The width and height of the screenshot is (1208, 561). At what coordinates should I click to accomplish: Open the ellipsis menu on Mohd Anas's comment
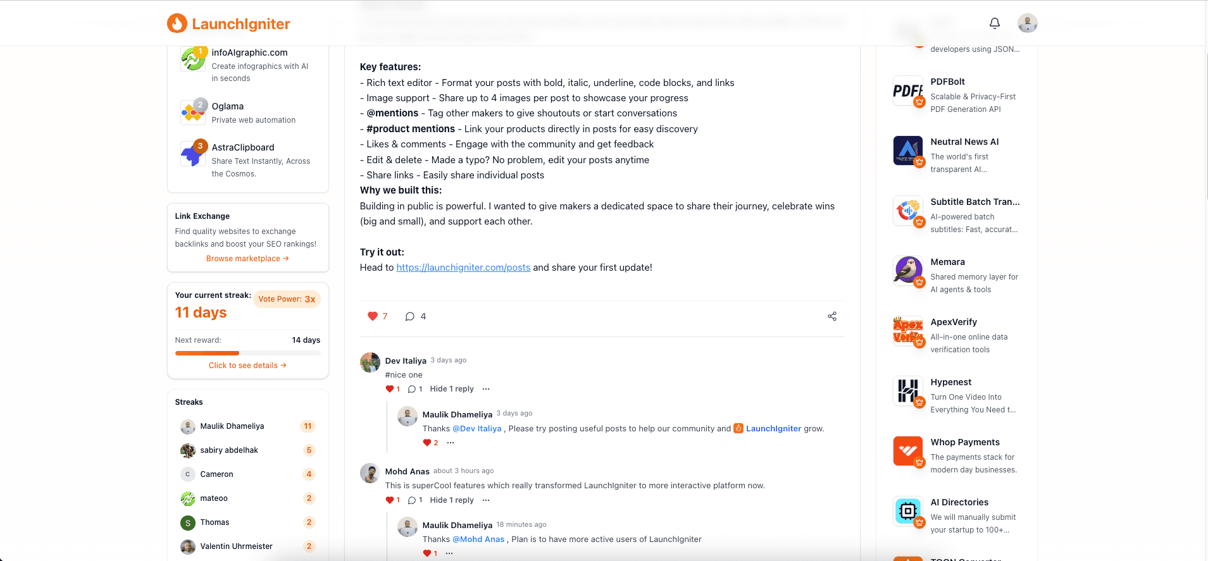pyautogui.click(x=485, y=500)
